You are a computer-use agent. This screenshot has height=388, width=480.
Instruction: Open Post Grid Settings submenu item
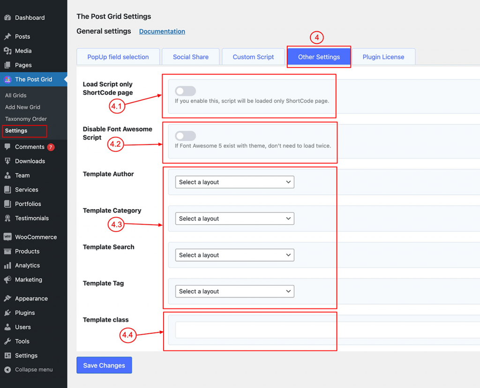pos(16,131)
